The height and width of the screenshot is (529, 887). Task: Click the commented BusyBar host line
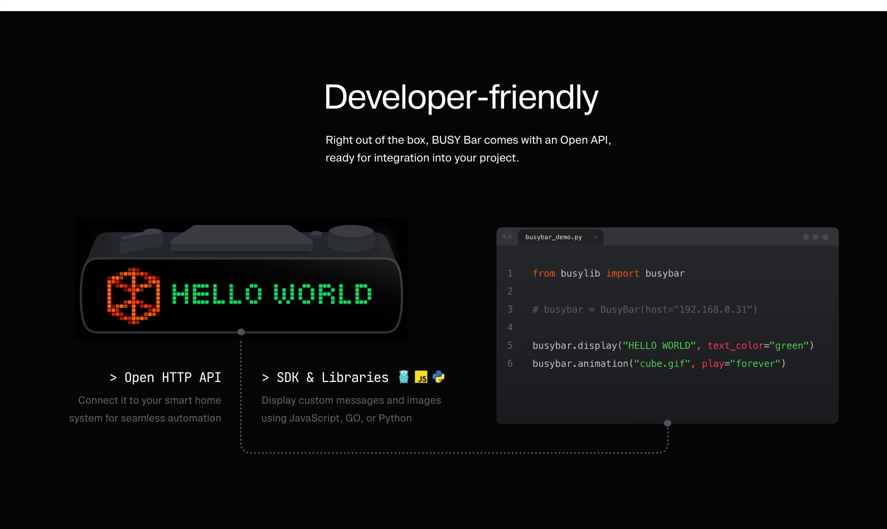pos(645,310)
